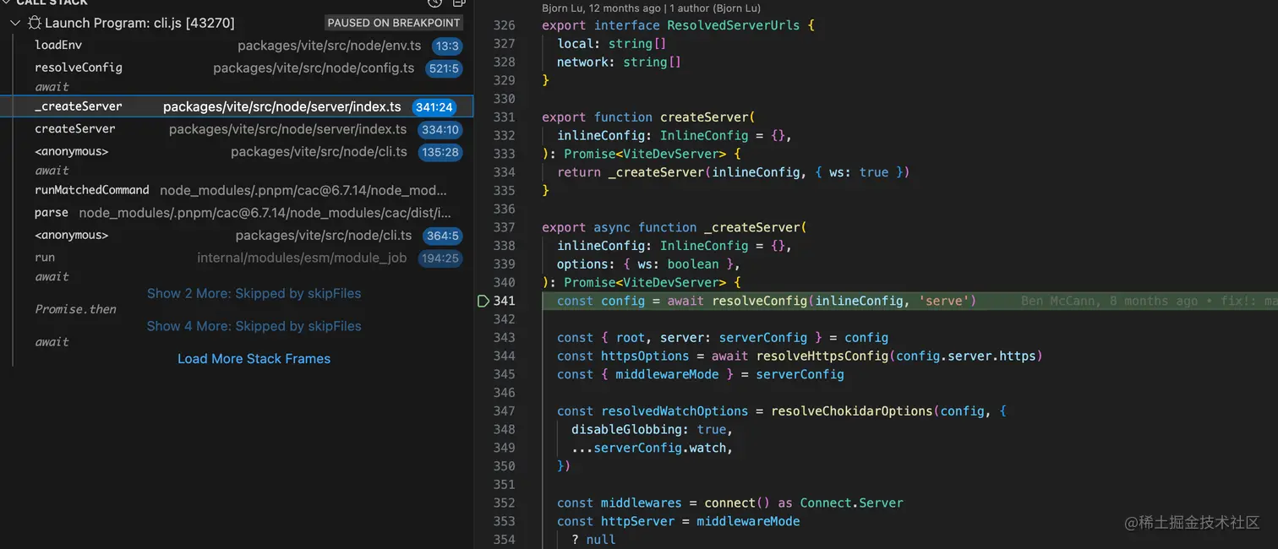This screenshot has height=549, width=1278.
Task: Click the Promise.then label in call stack
Action: tap(75, 309)
